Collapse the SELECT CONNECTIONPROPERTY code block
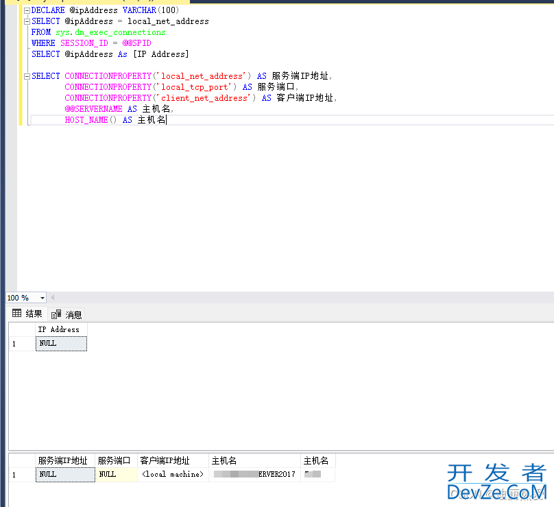 [x=27, y=76]
